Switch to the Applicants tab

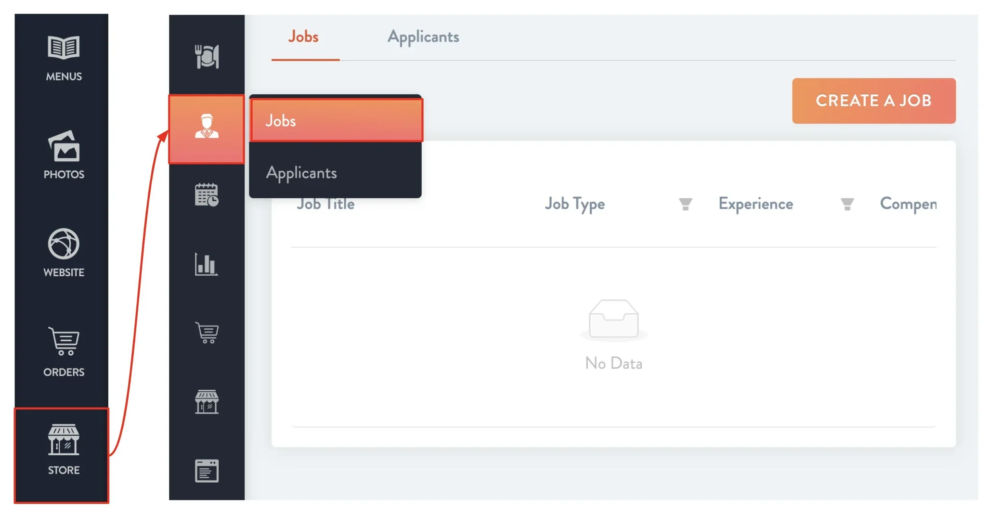coord(423,37)
